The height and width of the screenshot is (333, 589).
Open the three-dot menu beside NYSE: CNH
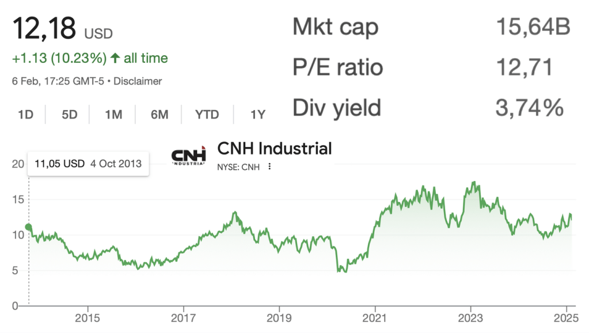(269, 167)
